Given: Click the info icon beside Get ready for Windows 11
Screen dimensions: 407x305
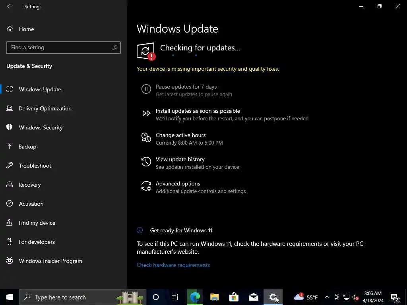Looking at the screenshot, I should 140,230.
